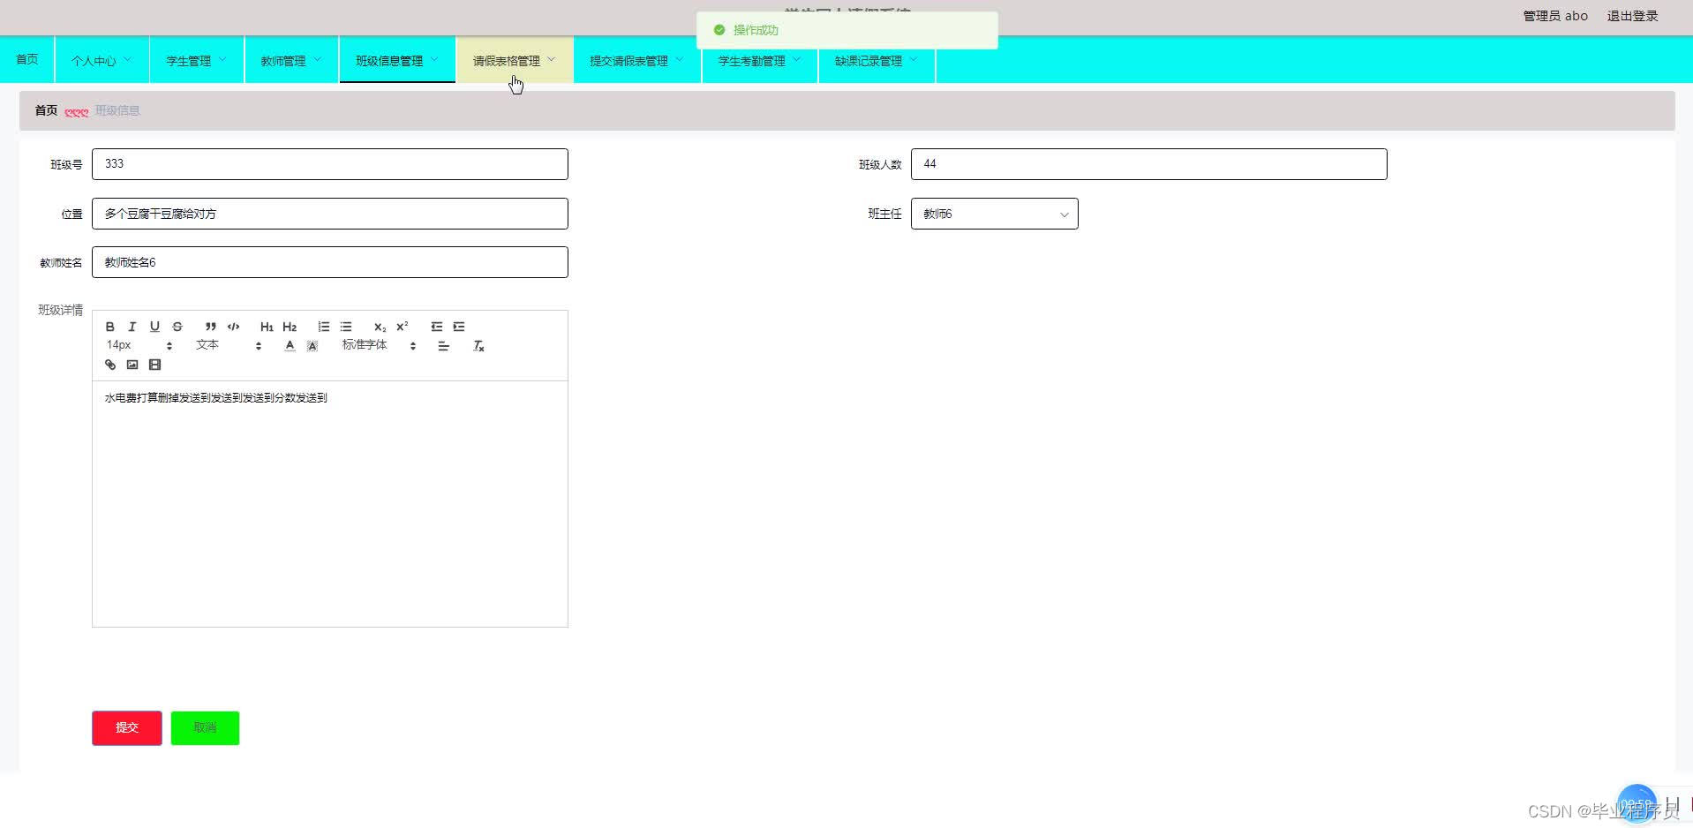Image resolution: width=1693 pixels, height=828 pixels.
Task: Click 退出登录 to log out
Action: coord(1632,16)
